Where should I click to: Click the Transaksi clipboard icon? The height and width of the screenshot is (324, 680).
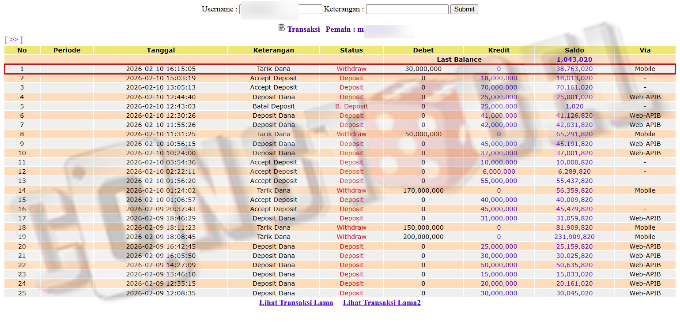tap(281, 28)
